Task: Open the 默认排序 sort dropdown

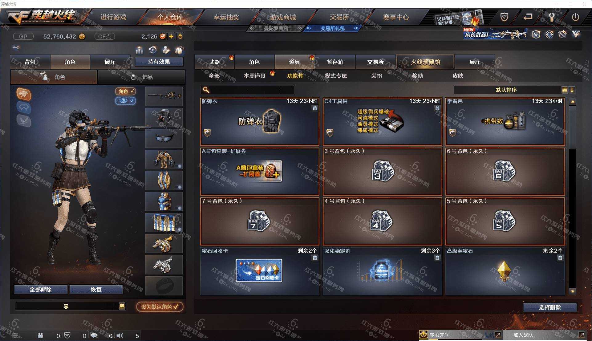Action: point(510,90)
